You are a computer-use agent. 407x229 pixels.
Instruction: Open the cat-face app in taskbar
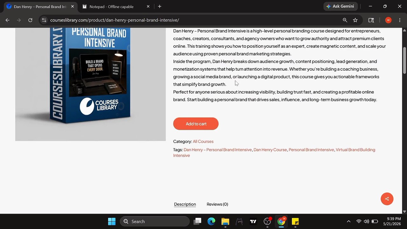[239, 221]
